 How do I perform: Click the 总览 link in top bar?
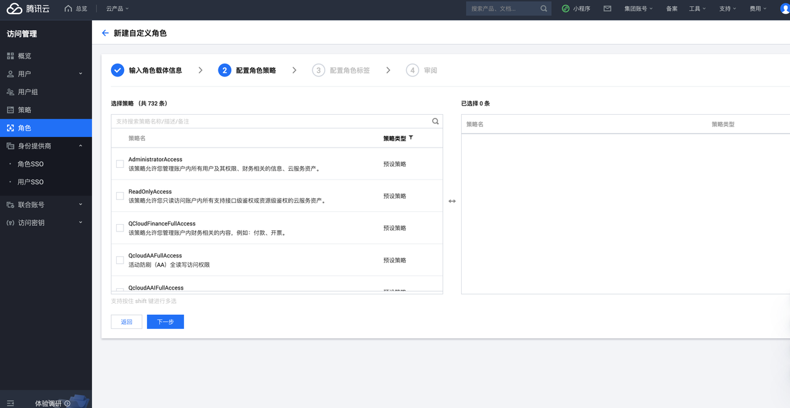81,9
